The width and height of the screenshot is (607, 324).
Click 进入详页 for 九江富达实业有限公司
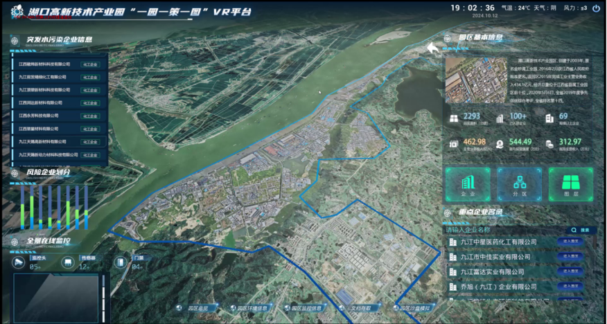tap(572, 271)
